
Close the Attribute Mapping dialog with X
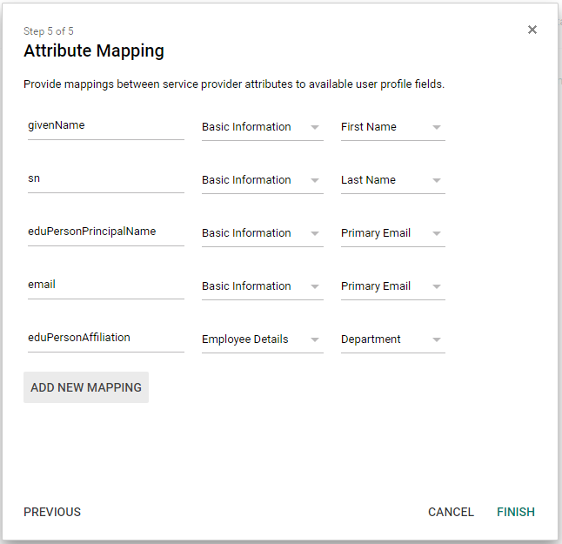pyautogui.click(x=532, y=30)
